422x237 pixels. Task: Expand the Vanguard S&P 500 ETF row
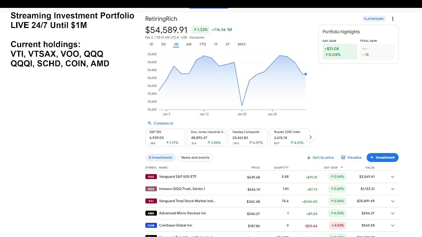tap(393, 177)
